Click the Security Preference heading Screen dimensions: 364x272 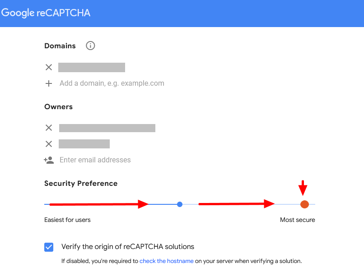tap(80, 183)
